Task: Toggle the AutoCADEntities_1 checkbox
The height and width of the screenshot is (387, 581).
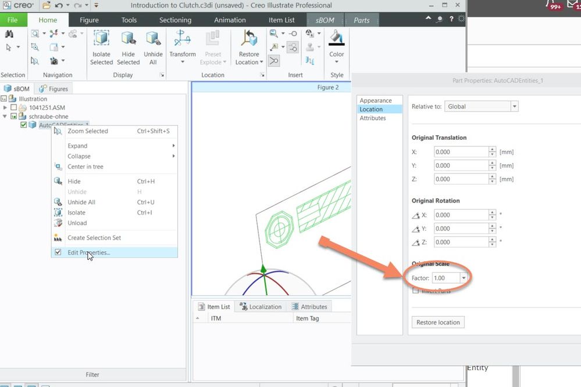Action: [24, 125]
